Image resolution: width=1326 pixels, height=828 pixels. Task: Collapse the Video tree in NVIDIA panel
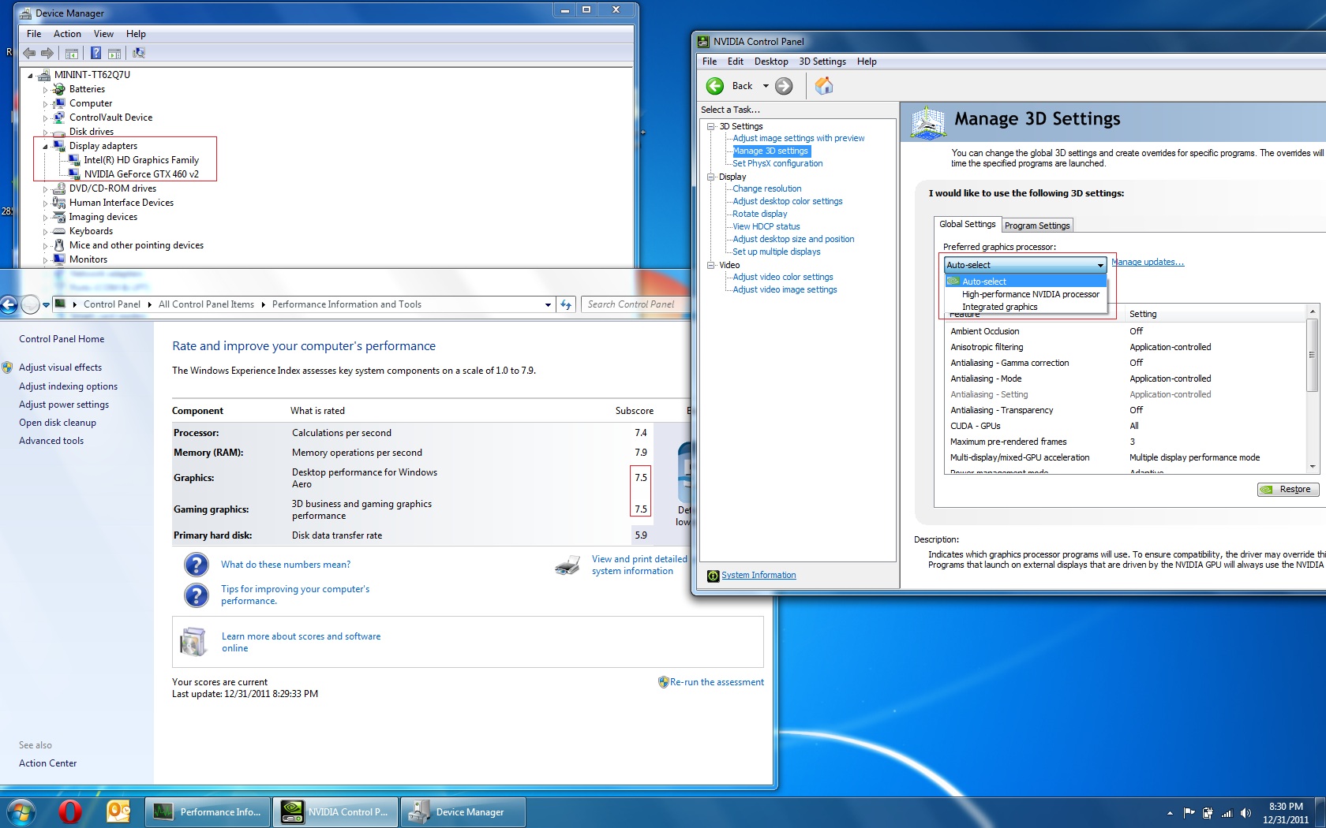pos(710,265)
